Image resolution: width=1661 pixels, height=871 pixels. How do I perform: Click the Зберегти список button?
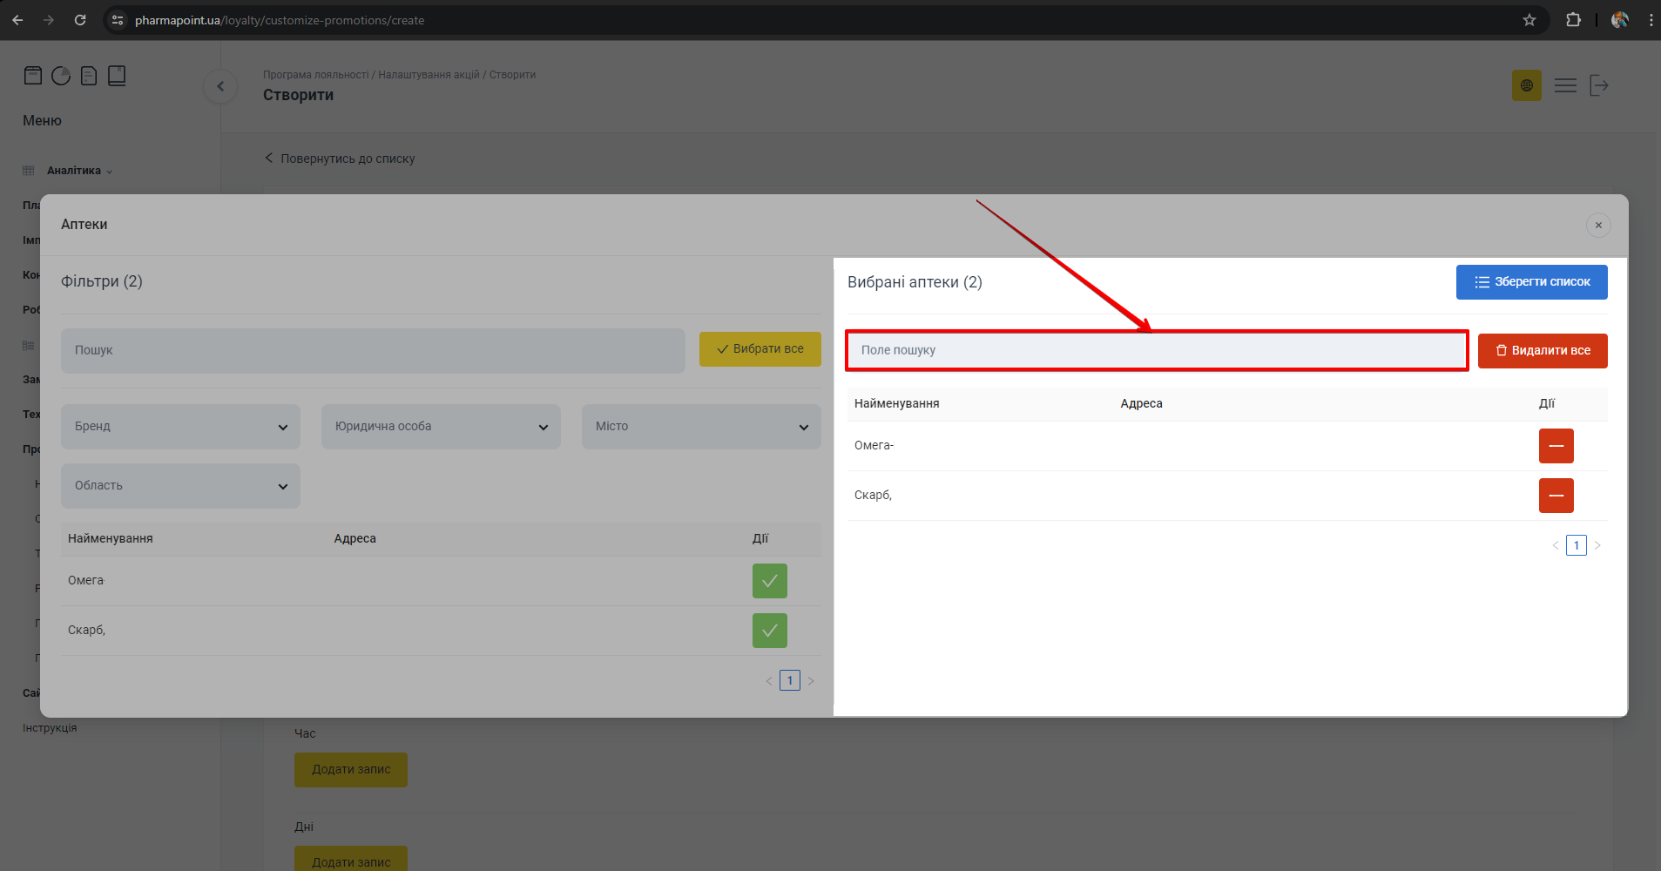point(1531,282)
